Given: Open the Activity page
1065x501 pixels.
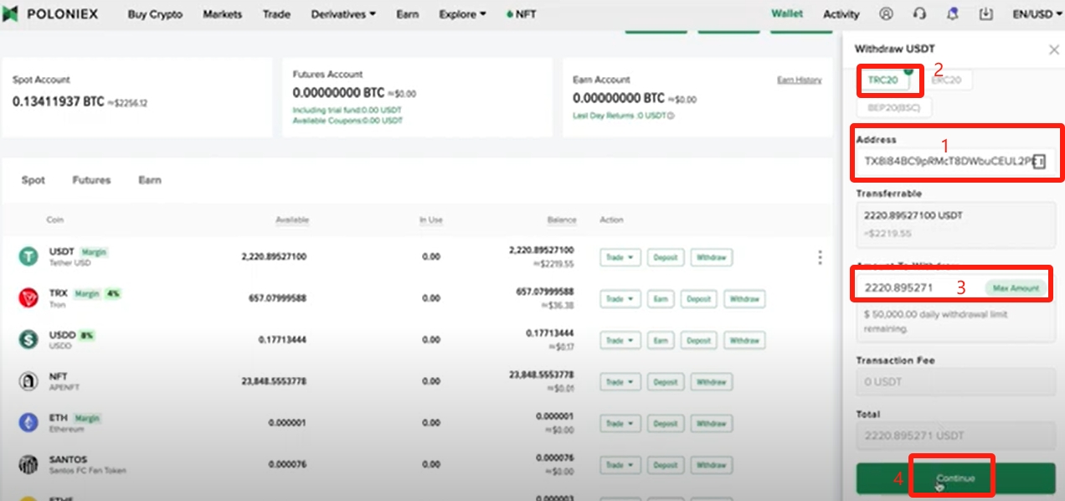Looking at the screenshot, I should click(841, 14).
